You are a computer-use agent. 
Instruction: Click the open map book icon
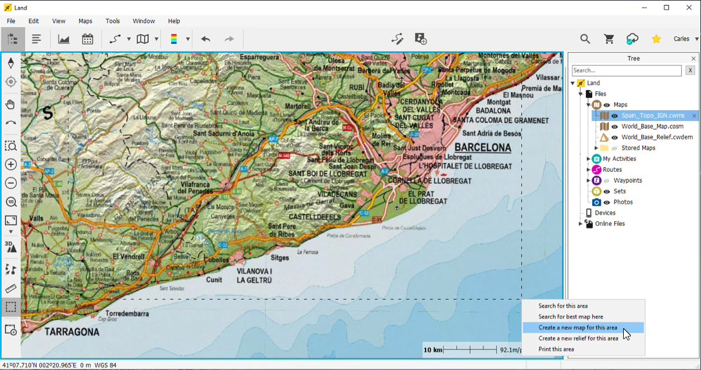coord(143,39)
